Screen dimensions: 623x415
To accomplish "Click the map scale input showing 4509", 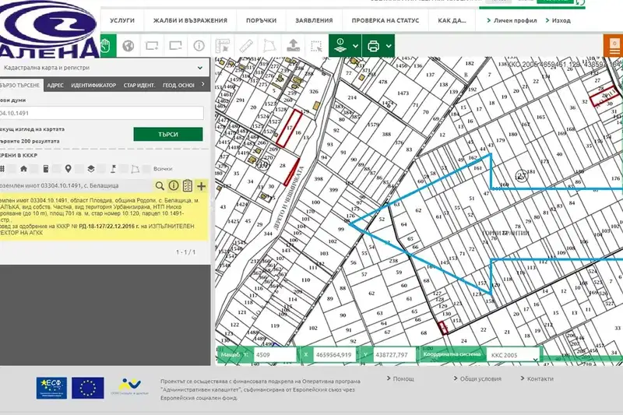I will click(275, 355).
